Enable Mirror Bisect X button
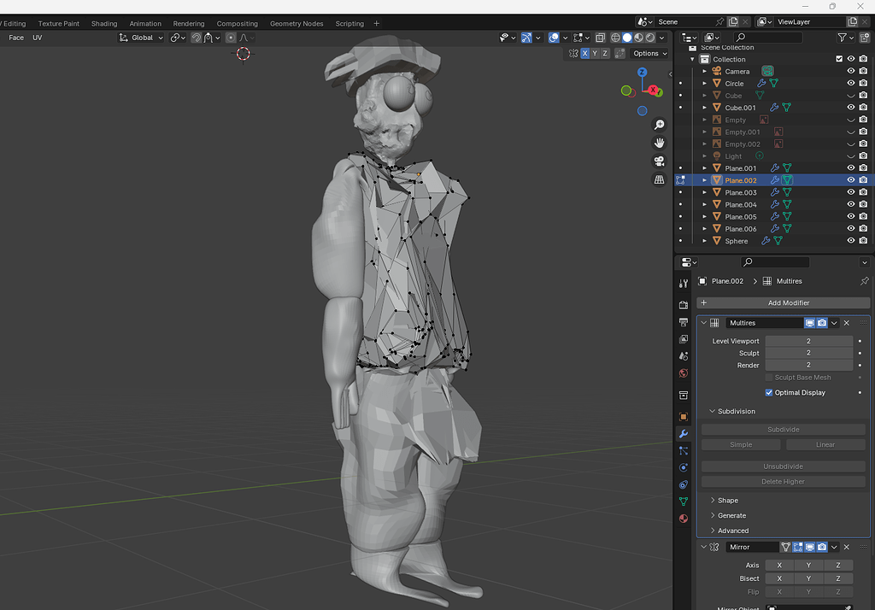875x610 pixels. click(779, 578)
